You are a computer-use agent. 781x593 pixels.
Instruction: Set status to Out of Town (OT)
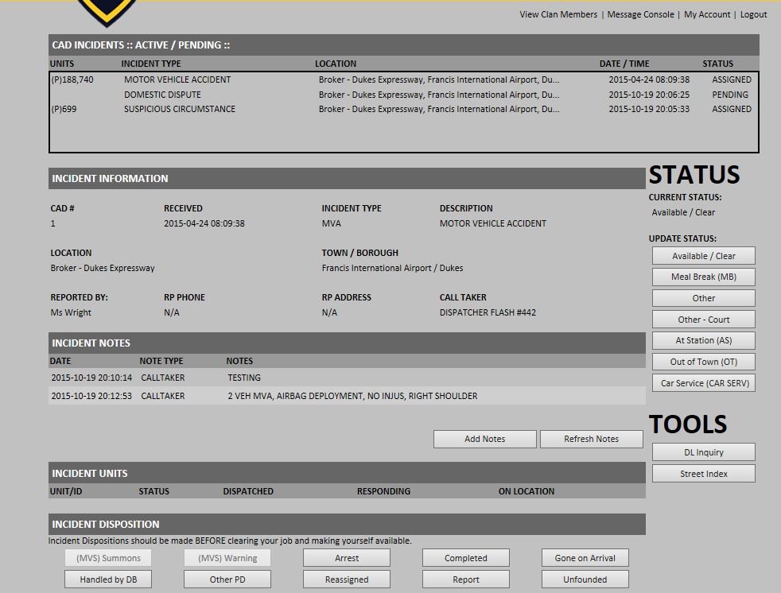(703, 361)
